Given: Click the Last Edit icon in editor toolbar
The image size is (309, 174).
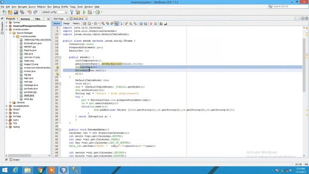Looking at the screenshot, I should tap(85, 24).
